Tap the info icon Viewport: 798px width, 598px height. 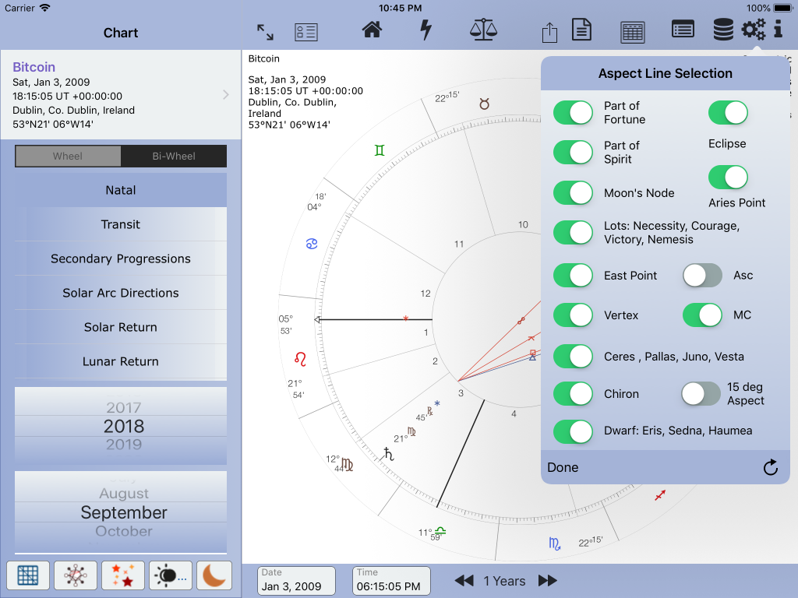(779, 29)
